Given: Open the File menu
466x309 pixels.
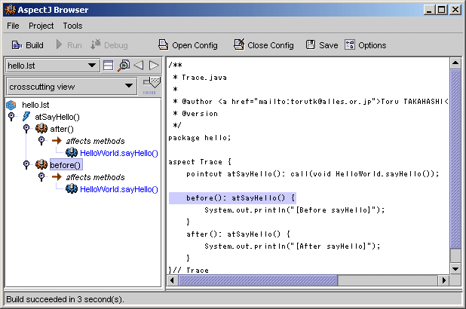Looking at the screenshot, I should tap(13, 26).
